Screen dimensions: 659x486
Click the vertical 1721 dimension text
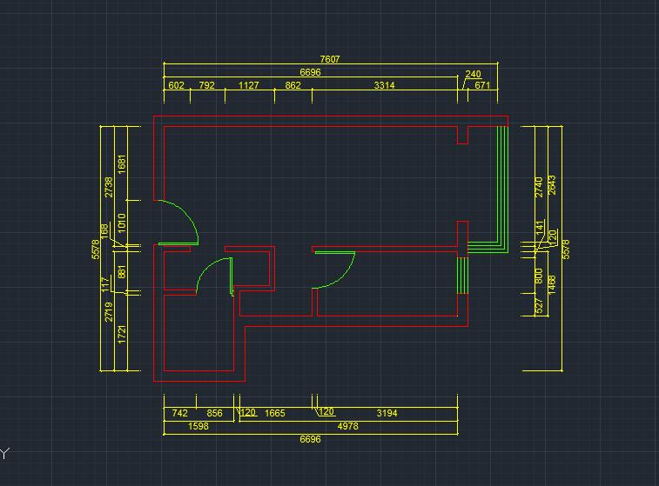(x=122, y=334)
